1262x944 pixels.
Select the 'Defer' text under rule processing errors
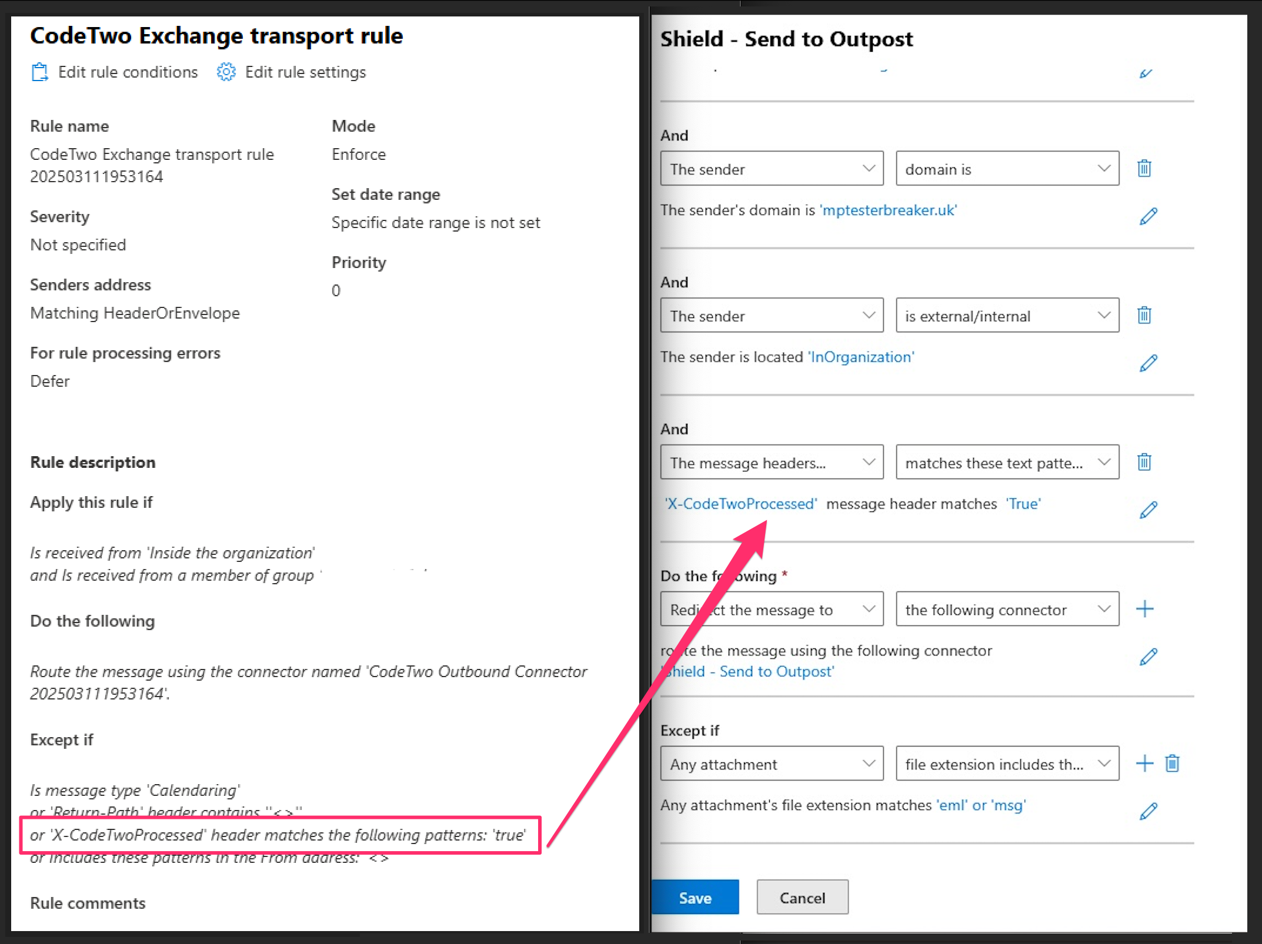pyautogui.click(x=50, y=381)
